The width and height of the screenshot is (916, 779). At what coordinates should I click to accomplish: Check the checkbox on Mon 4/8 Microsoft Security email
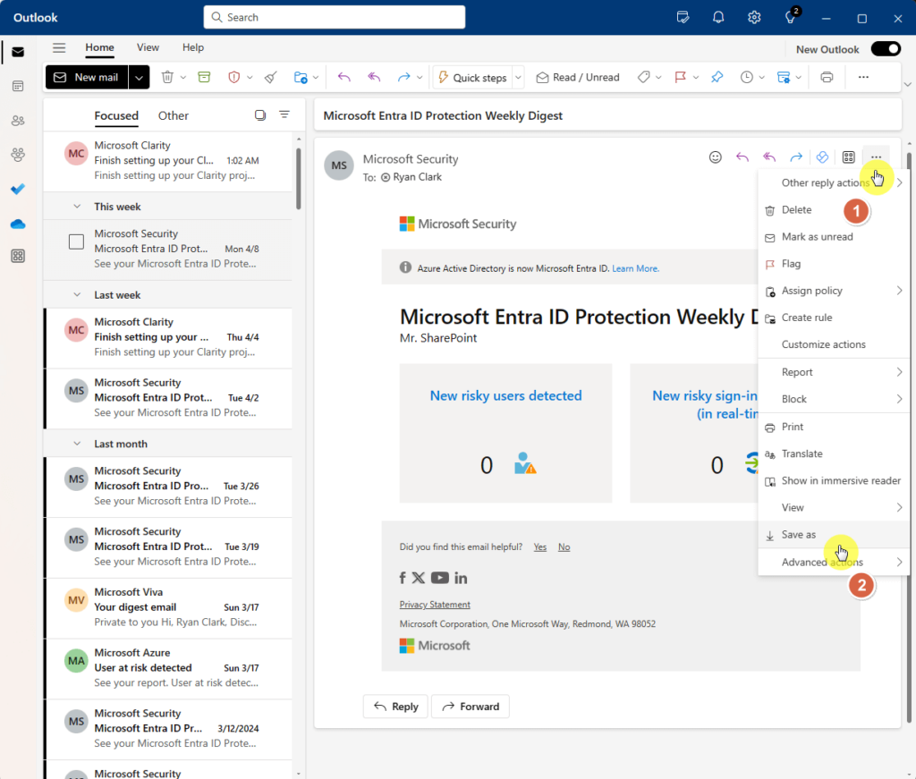[76, 241]
